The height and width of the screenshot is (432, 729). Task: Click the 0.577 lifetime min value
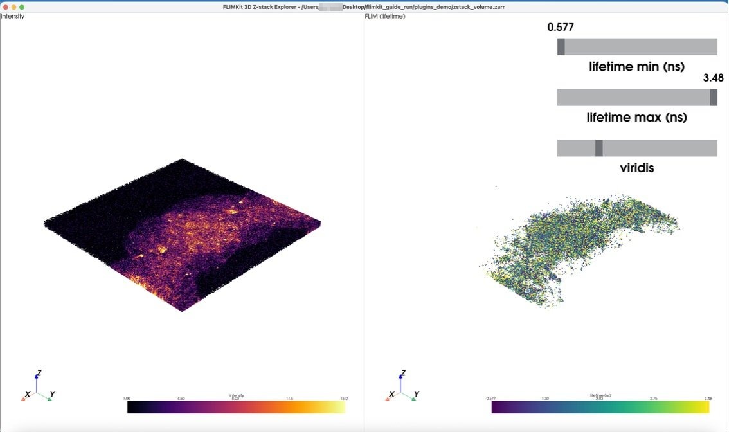[x=560, y=27]
